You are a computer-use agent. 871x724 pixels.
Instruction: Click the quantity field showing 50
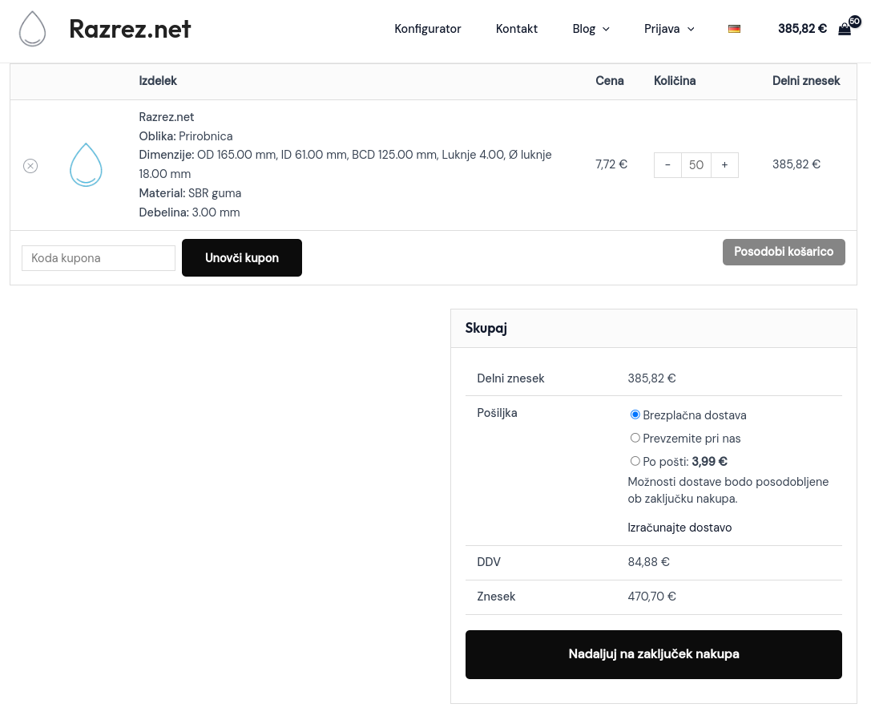696,165
